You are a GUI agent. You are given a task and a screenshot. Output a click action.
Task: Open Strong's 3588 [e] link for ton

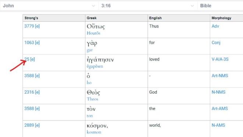click(x=32, y=109)
